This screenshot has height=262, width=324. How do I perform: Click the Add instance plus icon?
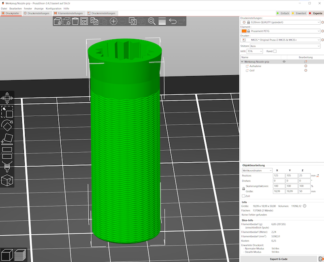tap(113, 21)
